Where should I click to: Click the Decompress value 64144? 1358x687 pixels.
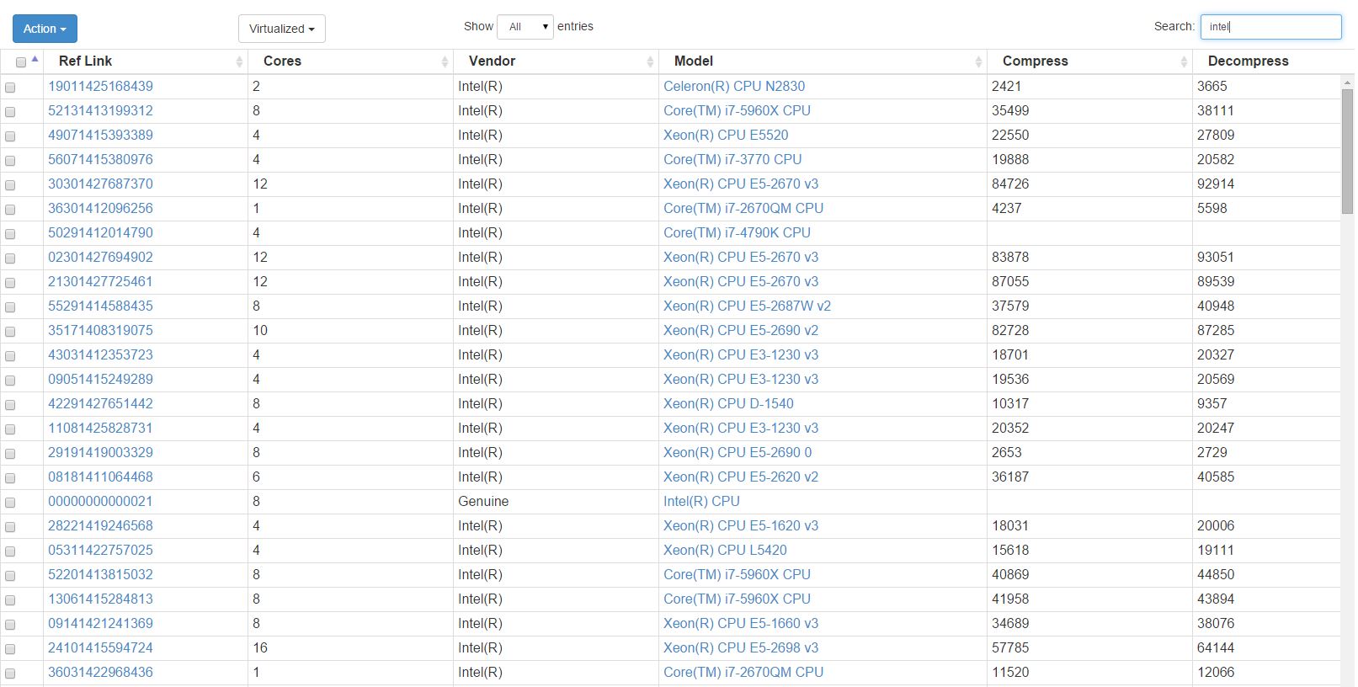pos(1216,647)
